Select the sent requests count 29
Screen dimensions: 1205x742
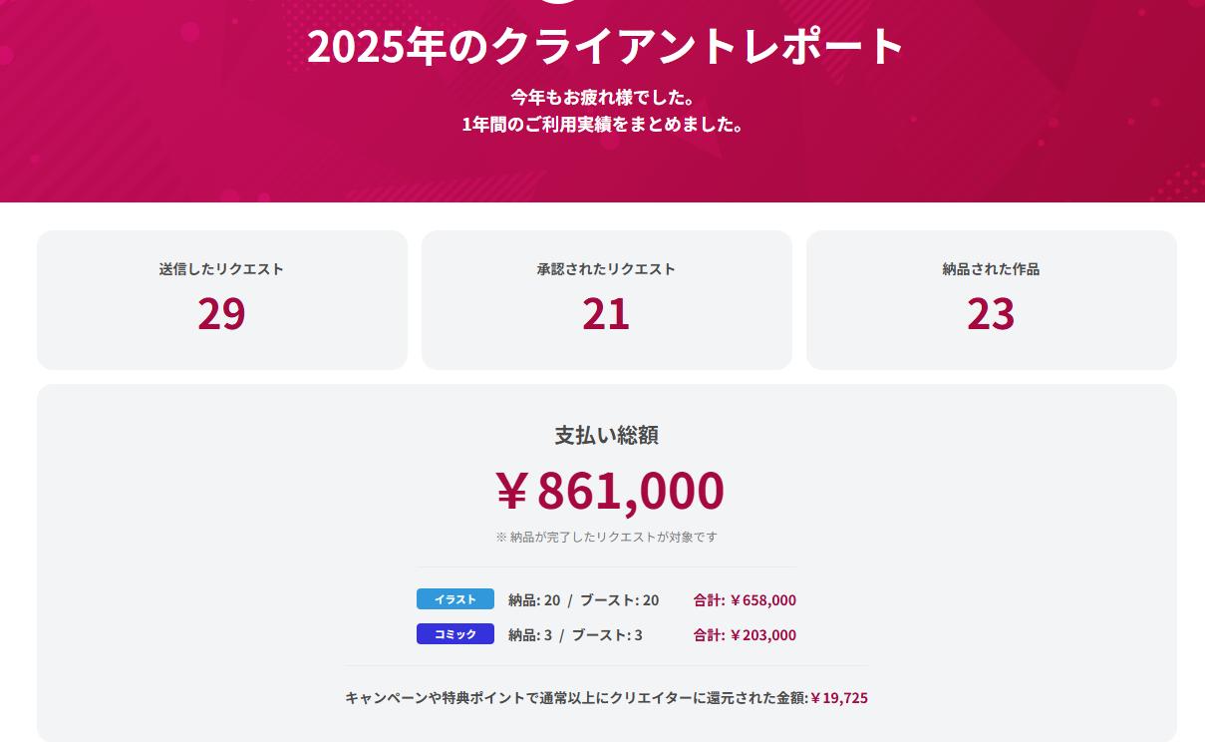tap(221, 314)
